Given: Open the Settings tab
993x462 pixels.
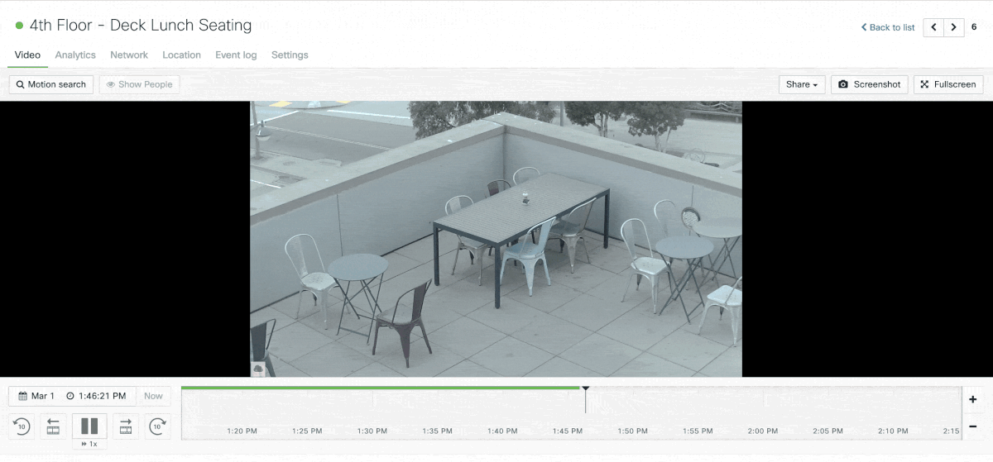Looking at the screenshot, I should (290, 55).
